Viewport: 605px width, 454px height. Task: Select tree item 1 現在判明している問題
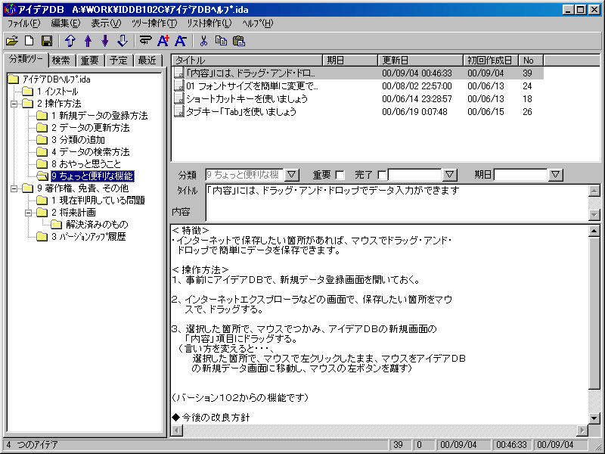[98, 201]
